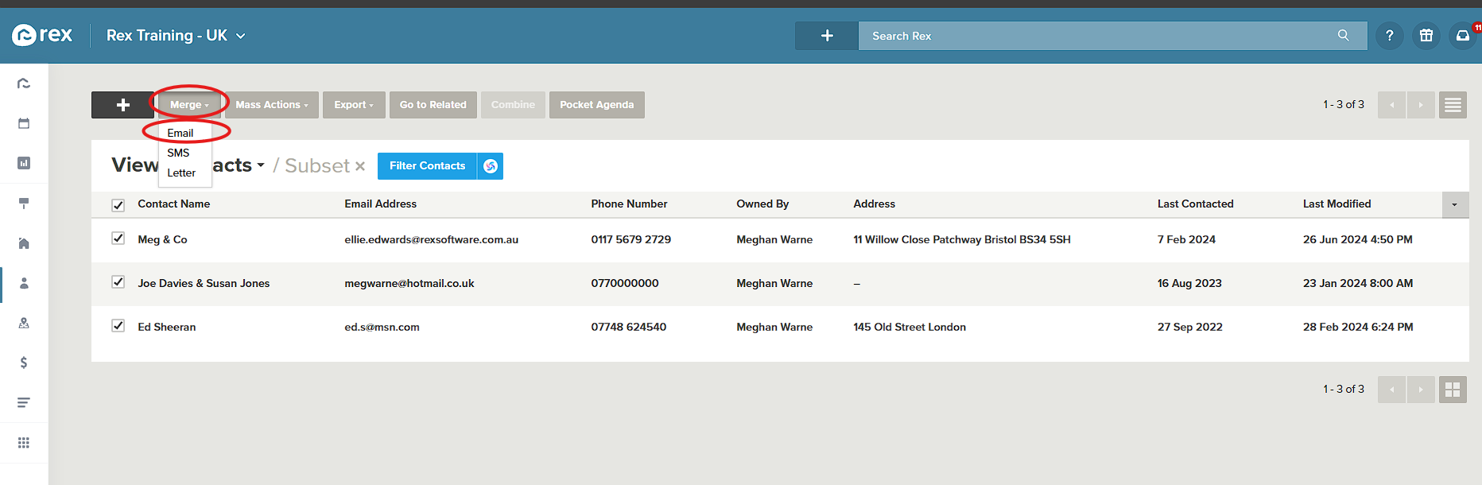The height and width of the screenshot is (485, 1482).
Task: Go to previous page, bottom pager arrow
Action: [1391, 390]
